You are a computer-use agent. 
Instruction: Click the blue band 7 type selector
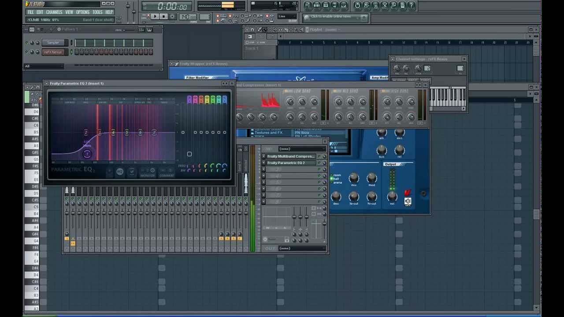coord(225,100)
